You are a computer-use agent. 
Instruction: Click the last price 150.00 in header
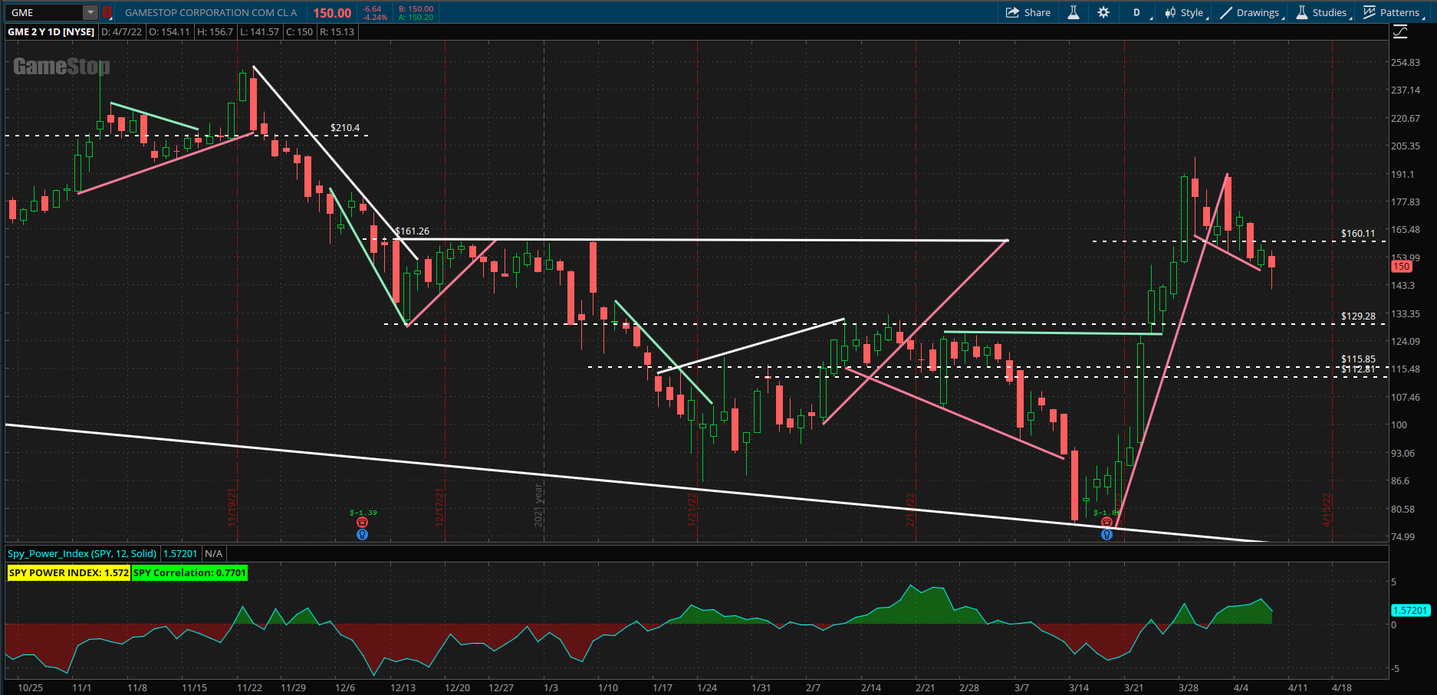(332, 13)
